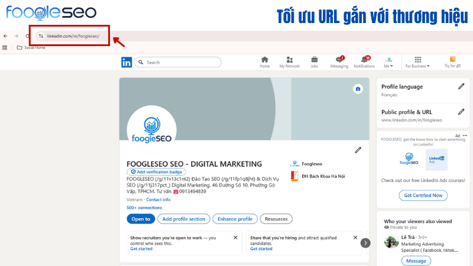Expand the For Business menu
This screenshot has height=266, width=473.
(x=417, y=62)
